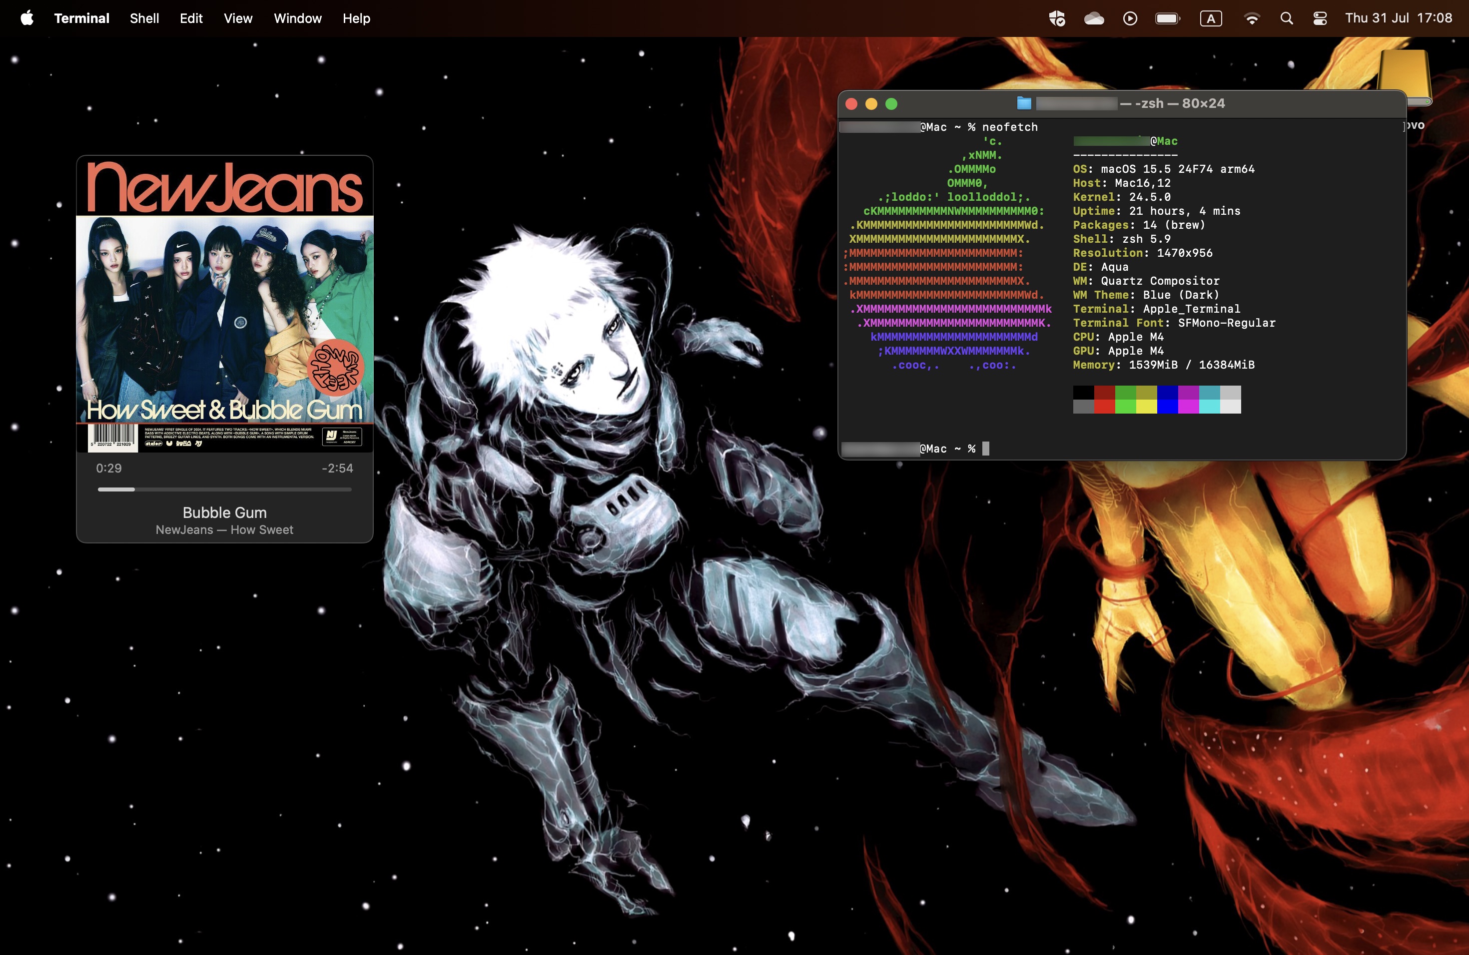The width and height of the screenshot is (1469, 955).
Task: Click 'Uptime: 21 hours, 4 mins' line
Action: [1157, 210]
